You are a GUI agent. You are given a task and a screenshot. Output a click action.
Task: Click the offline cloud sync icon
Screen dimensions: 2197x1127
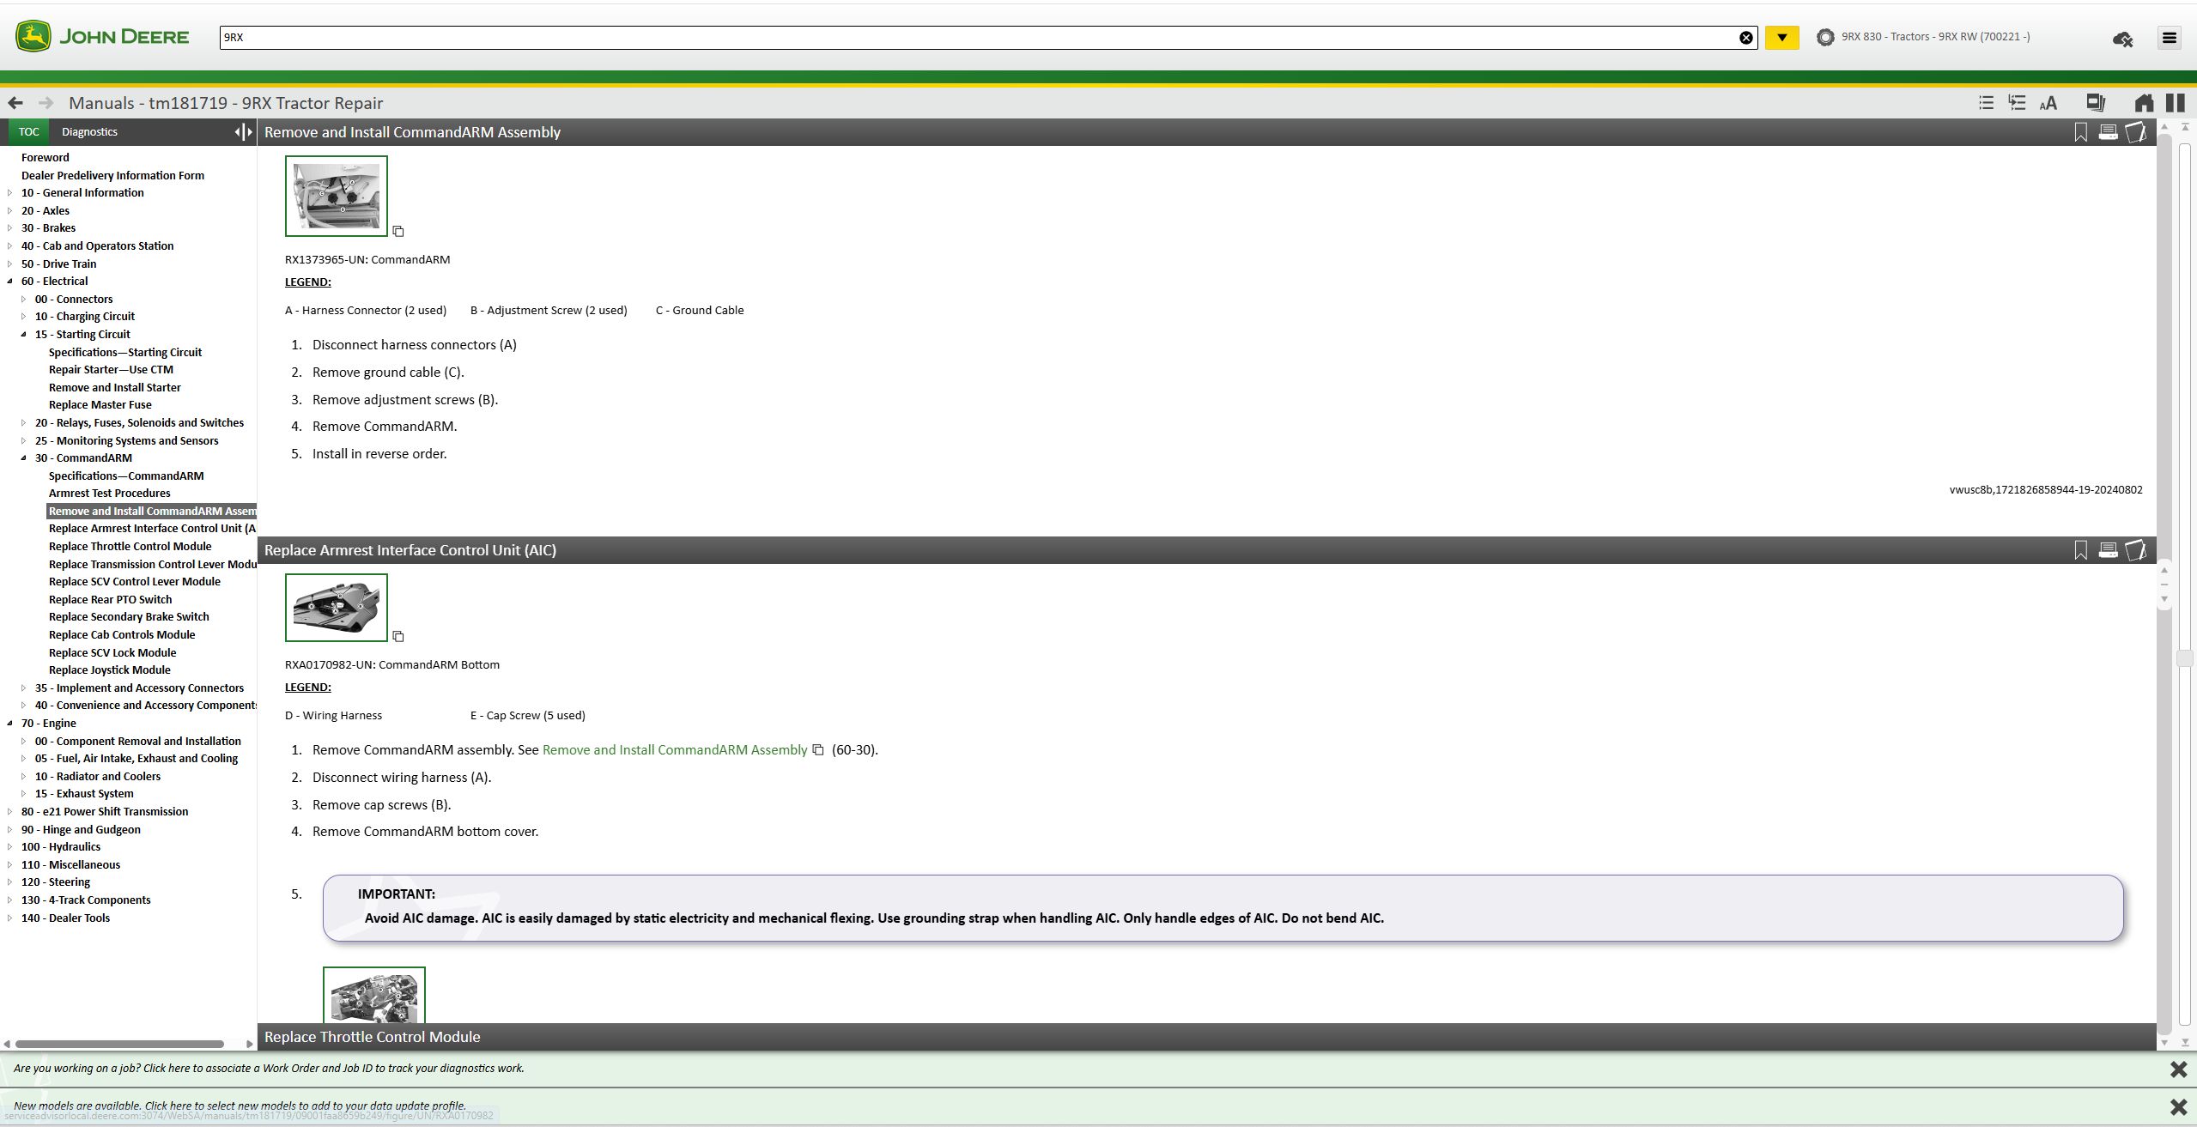2122,39
